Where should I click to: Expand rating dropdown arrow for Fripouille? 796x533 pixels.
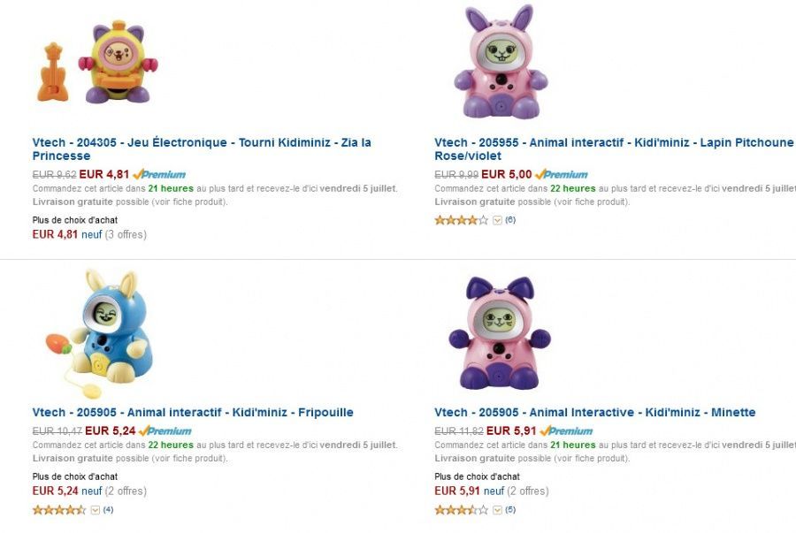tap(96, 510)
